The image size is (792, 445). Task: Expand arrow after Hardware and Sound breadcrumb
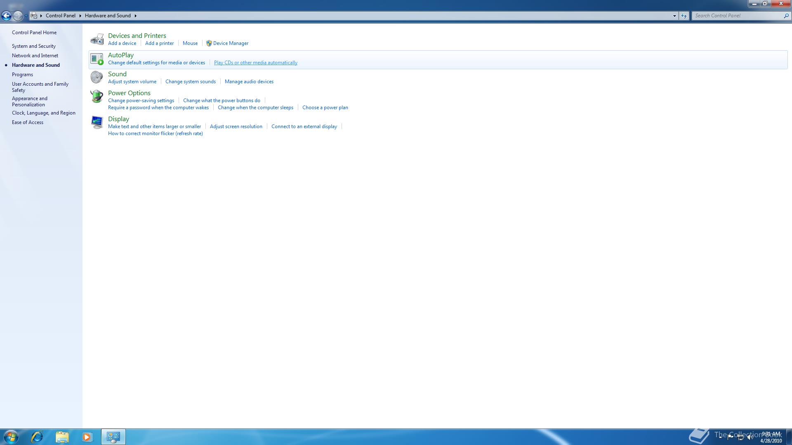click(x=135, y=16)
